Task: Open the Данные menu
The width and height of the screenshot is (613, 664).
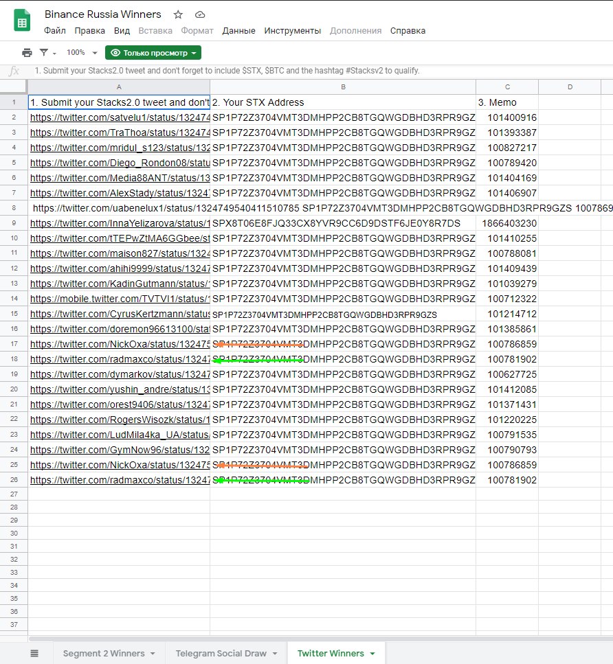Action: click(x=238, y=31)
